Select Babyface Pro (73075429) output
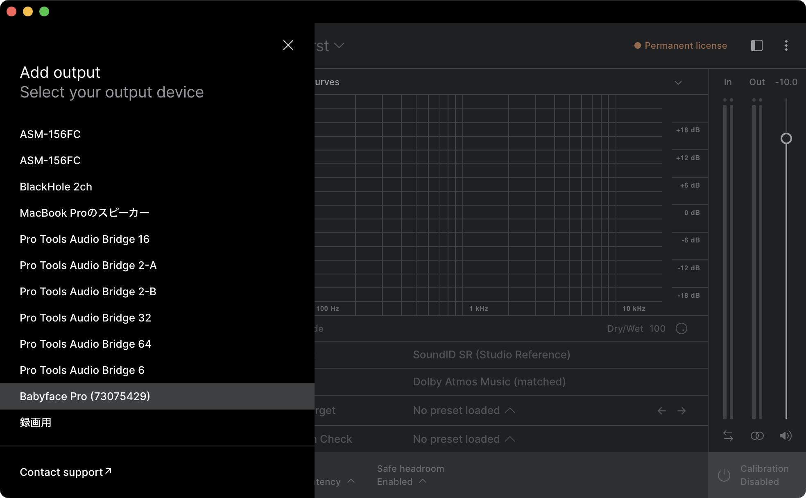The width and height of the screenshot is (806, 498). pos(85,396)
